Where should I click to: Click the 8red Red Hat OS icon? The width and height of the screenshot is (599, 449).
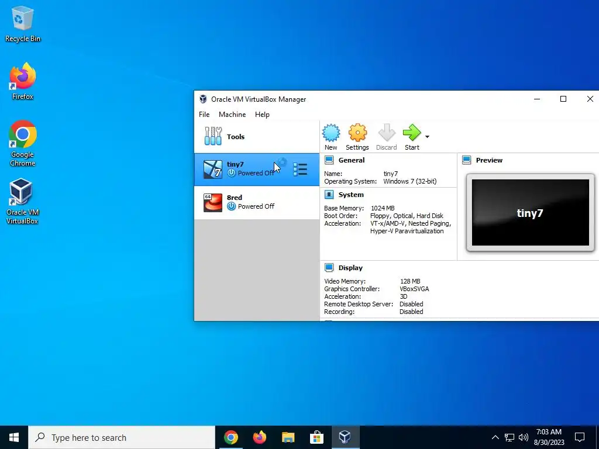tap(213, 203)
